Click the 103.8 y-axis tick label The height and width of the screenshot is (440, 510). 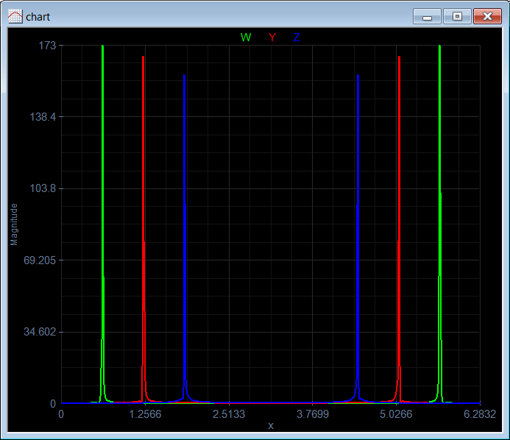(x=43, y=188)
